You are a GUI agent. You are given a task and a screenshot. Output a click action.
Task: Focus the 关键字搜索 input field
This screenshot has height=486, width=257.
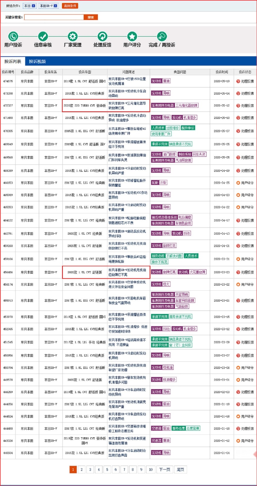54,17
